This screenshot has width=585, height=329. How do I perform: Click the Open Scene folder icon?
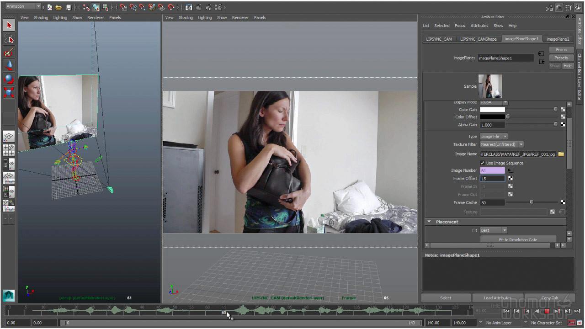click(x=59, y=7)
